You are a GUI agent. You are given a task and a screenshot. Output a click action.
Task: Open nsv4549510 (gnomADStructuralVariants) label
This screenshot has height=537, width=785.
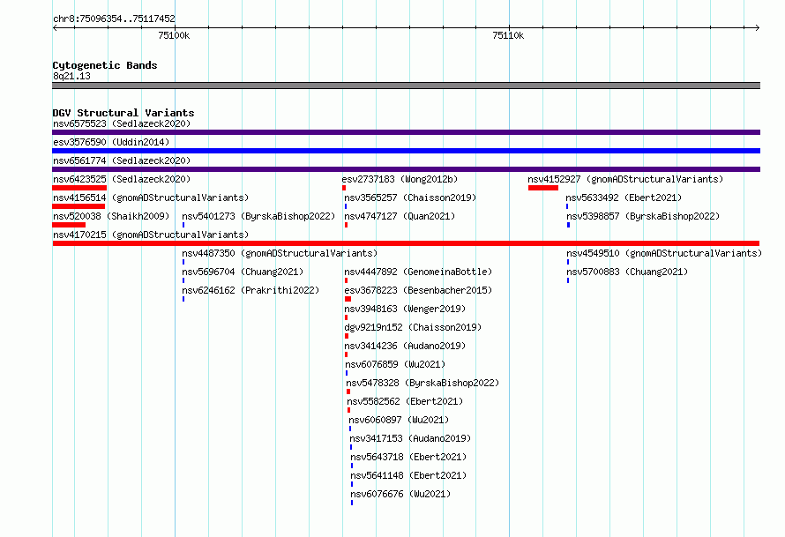[664, 253]
